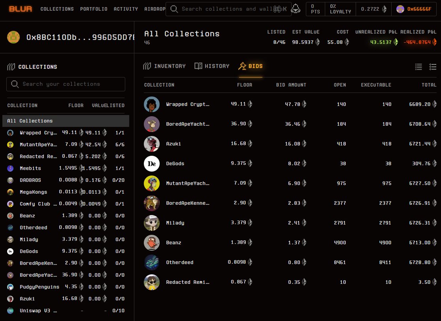Click the 0x66666F wallet address button
Viewport: 441px width, 321px height.
pyautogui.click(x=414, y=9)
